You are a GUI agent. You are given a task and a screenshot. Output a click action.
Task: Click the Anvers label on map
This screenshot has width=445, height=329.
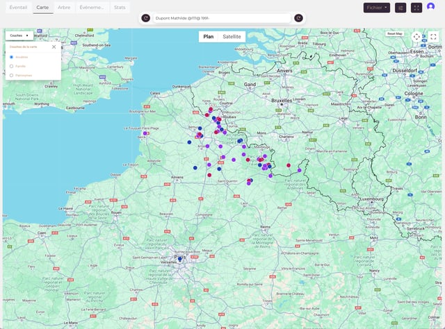tap(284, 71)
